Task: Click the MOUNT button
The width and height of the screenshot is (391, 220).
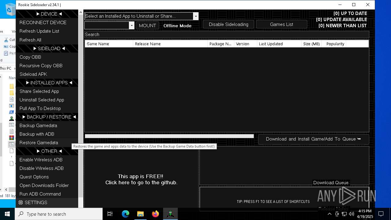Action: coord(148,25)
